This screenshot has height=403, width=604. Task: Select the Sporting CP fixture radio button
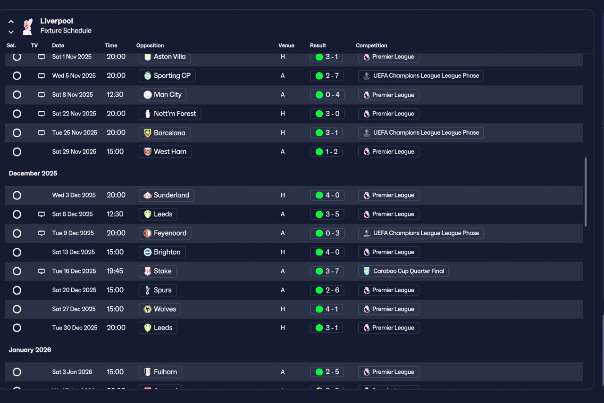tap(17, 76)
